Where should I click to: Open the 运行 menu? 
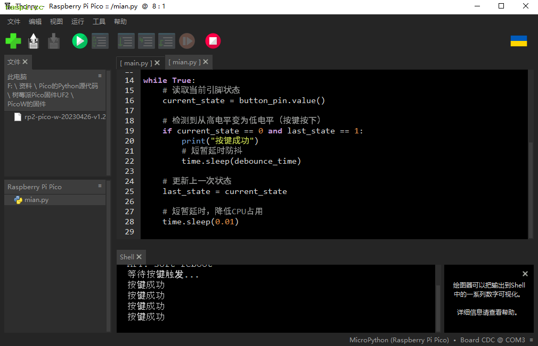point(78,22)
